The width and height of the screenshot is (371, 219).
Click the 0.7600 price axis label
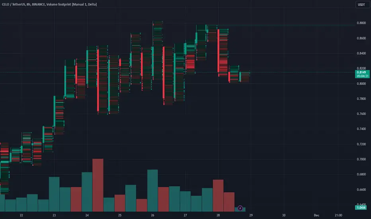point(361,114)
